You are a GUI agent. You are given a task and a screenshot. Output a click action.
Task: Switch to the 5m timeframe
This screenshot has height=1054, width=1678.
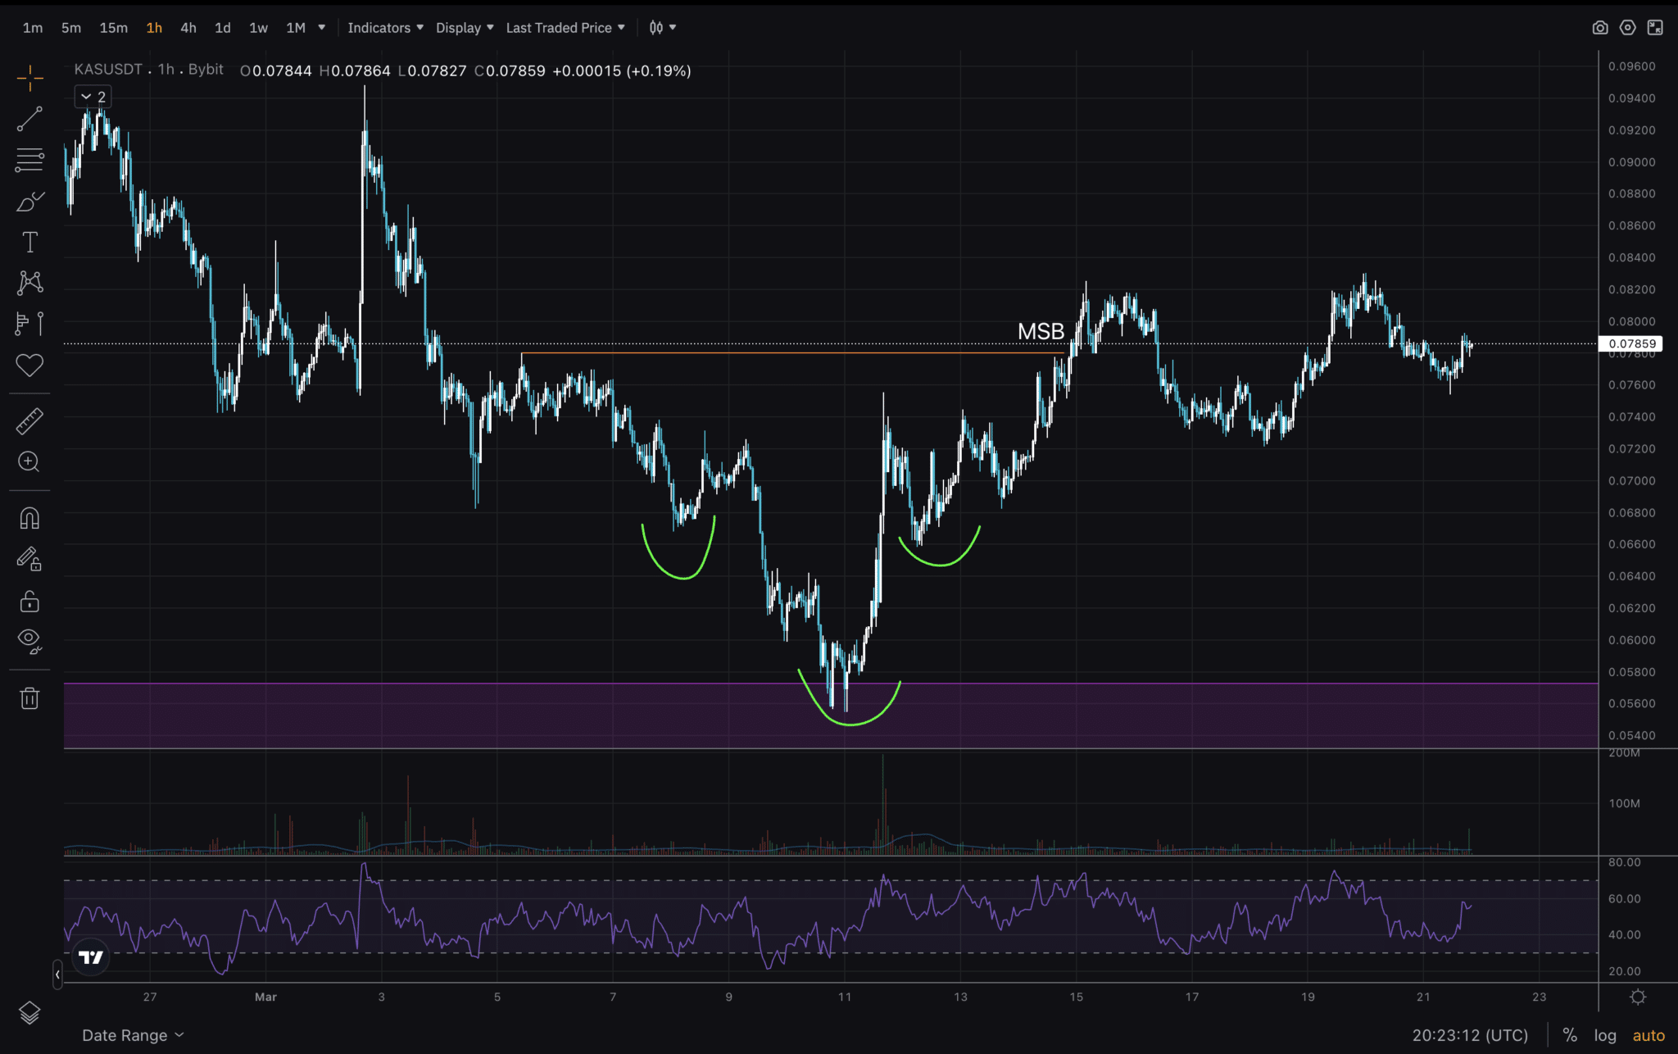(71, 28)
